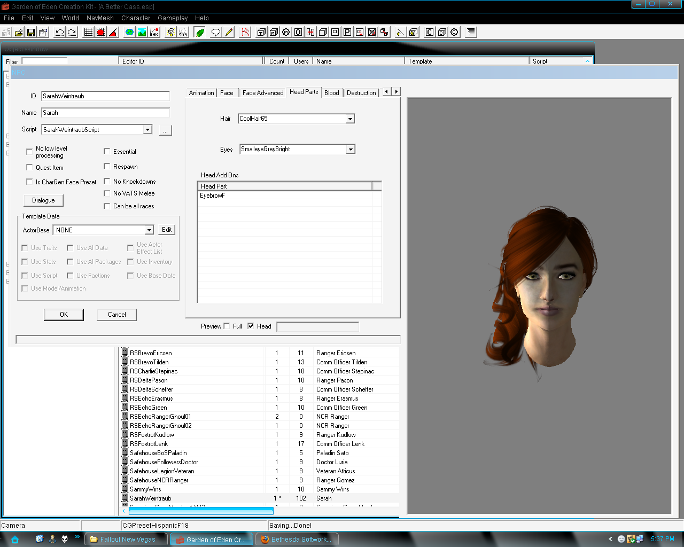Open the Script dropdown SarahWeintraubScript
The height and width of the screenshot is (547, 684).
pyautogui.click(x=147, y=130)
